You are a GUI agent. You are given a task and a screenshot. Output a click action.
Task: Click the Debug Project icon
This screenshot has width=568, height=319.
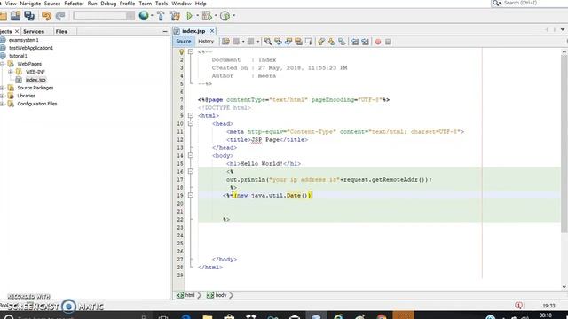point(207,16)
